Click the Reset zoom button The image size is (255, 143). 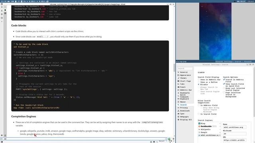click(x=162, y=141)
